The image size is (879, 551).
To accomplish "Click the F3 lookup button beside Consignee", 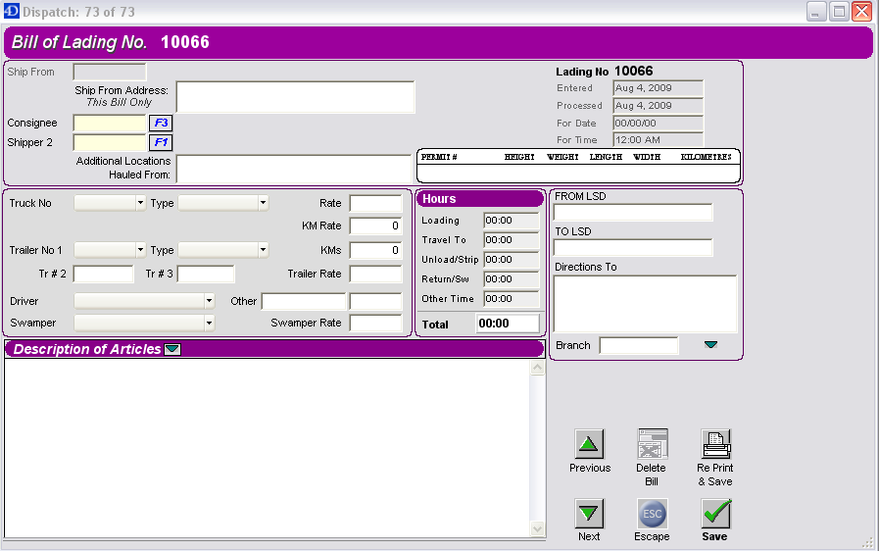I will pyautogui.click(x=161, y=124).
